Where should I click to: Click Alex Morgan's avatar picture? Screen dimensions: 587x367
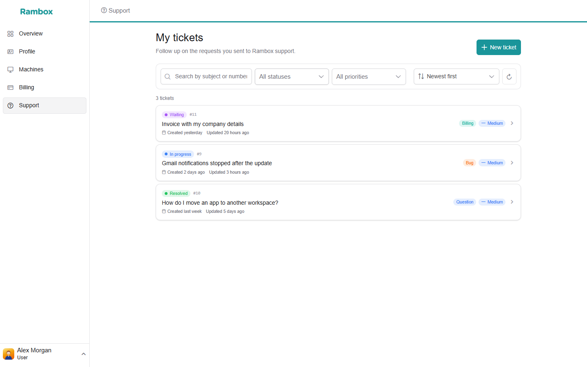[9, 354]
